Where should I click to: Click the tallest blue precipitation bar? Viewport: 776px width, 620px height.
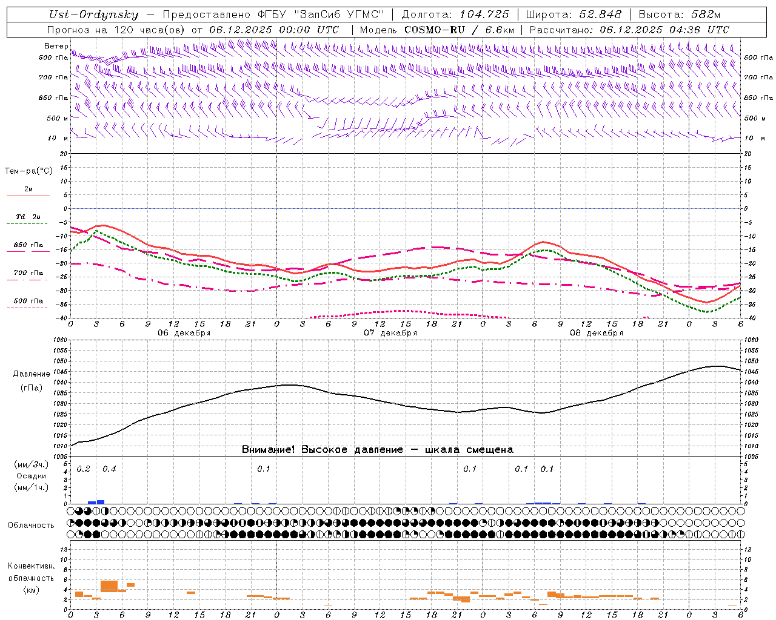click(x=101, y=502)
